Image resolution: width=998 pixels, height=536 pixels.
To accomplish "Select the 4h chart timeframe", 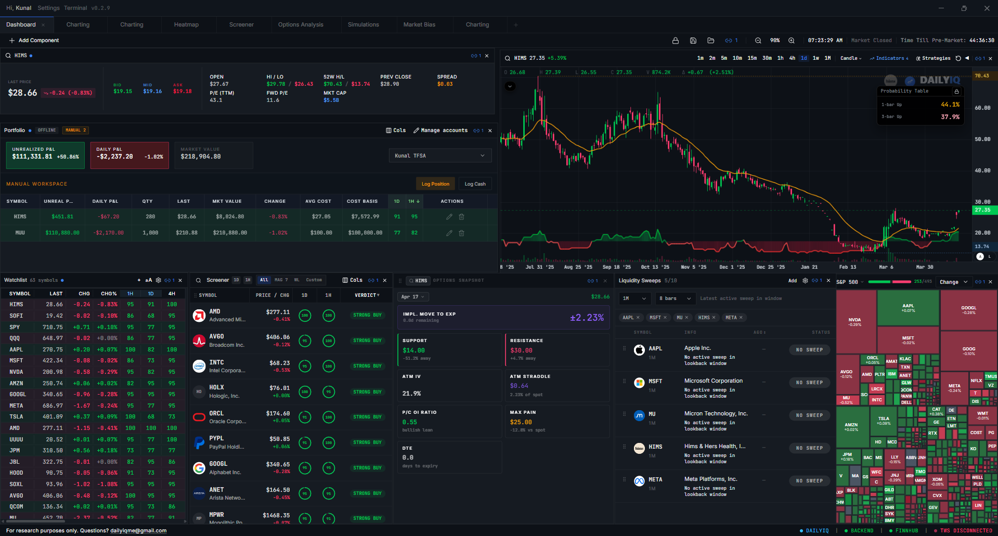I will [792, 58].
